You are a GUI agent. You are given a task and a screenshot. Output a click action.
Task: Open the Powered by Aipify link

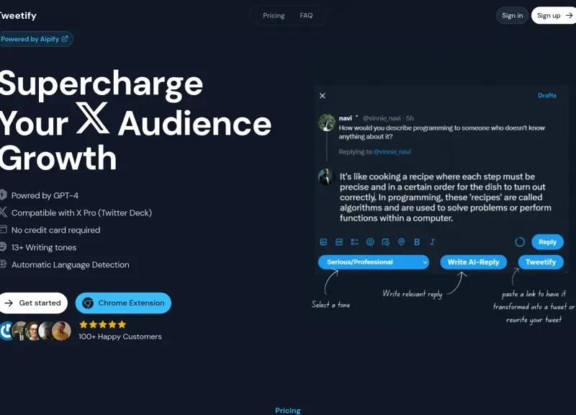(x=35, y=39)
